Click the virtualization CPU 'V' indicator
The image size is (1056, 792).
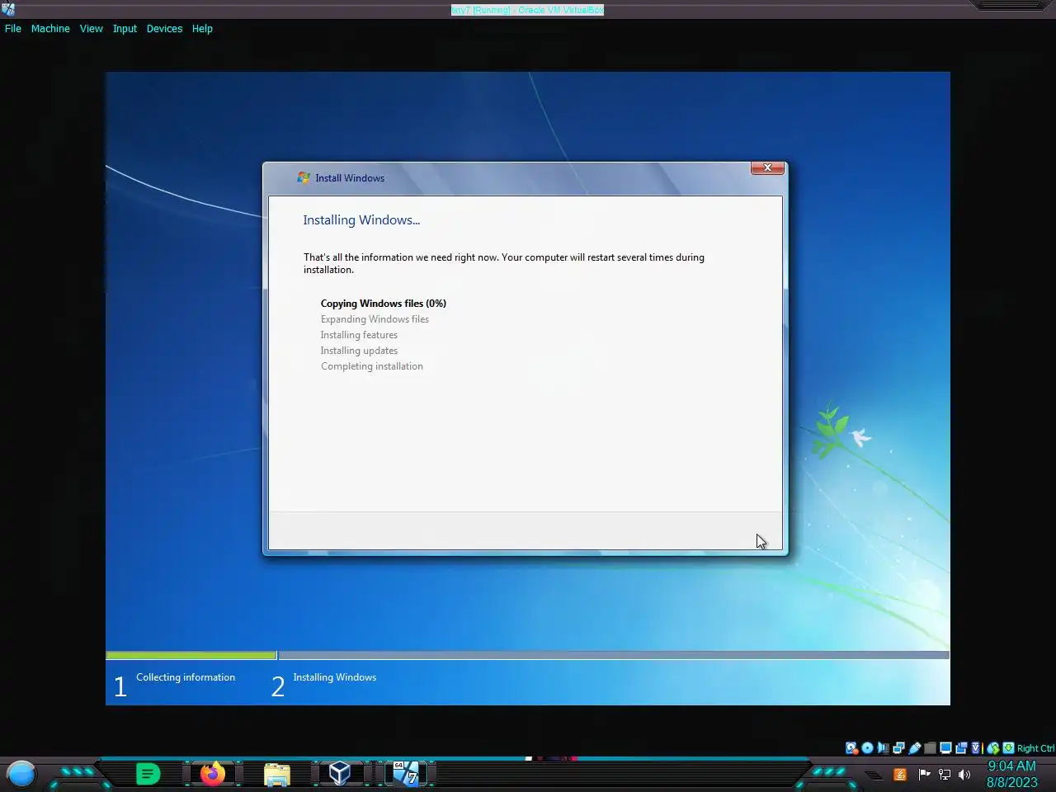click(x=976, y=748)
